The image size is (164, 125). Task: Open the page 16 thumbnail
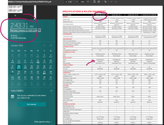click(x=15, y=9)
